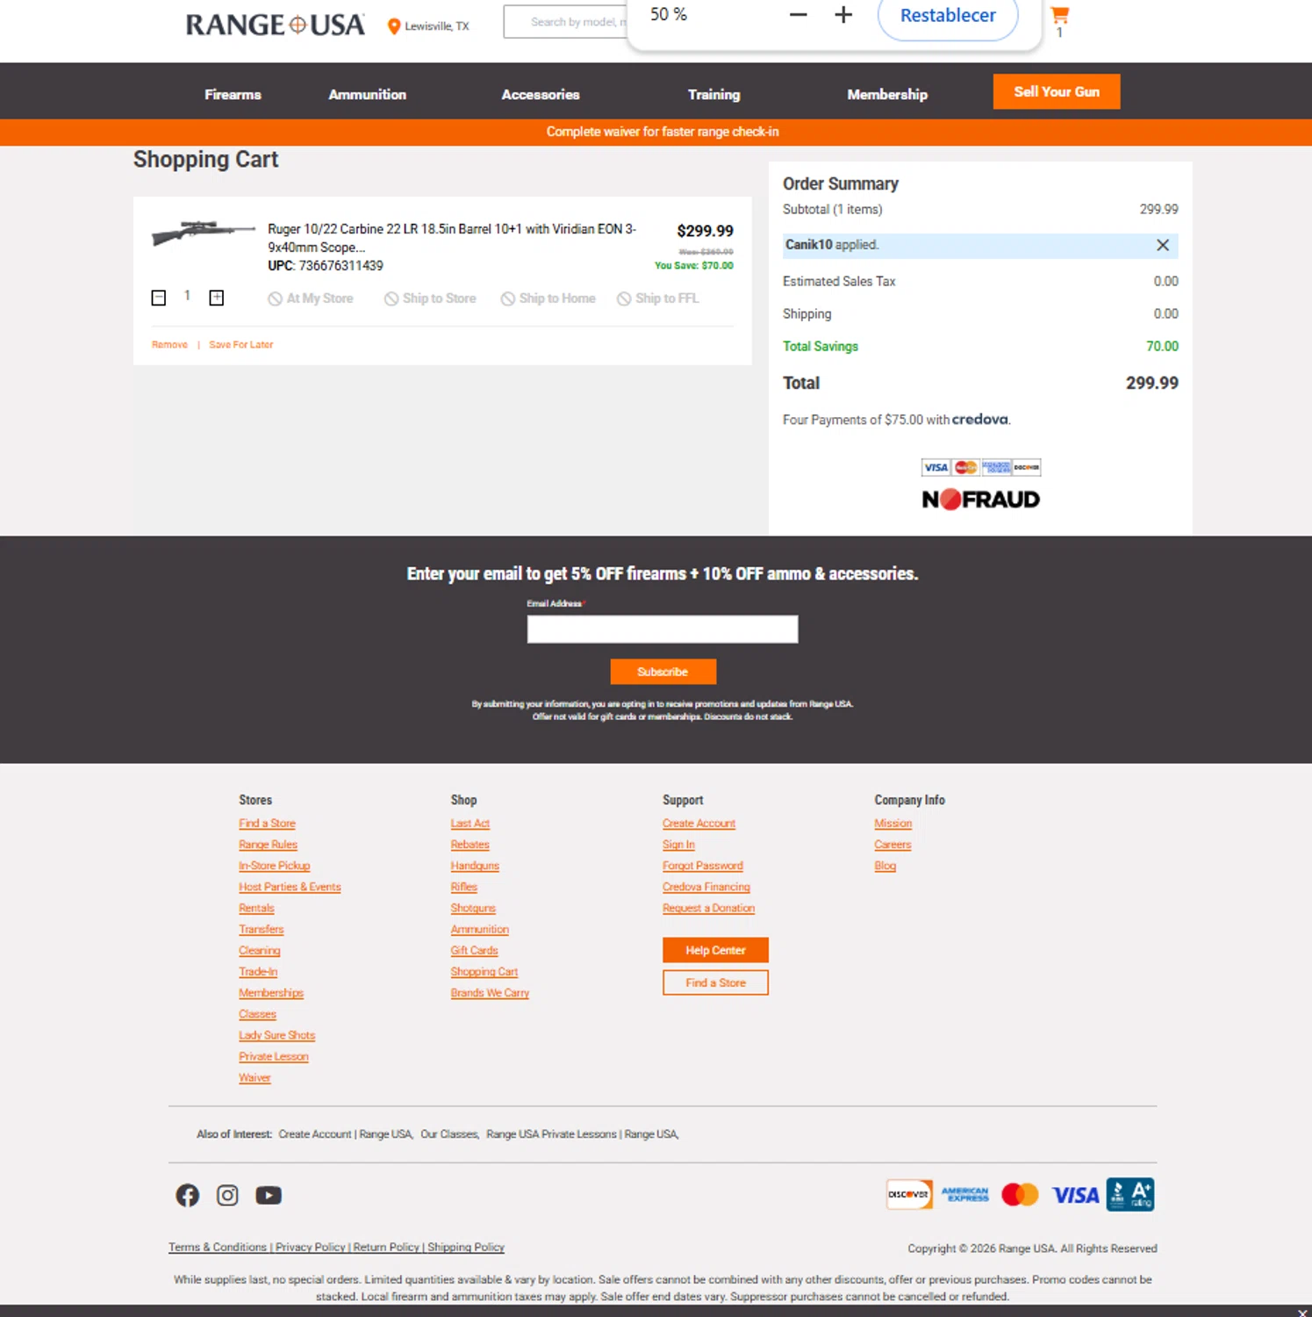Open the Return Policy link
The image size is (1312, 1317).
(386, 1247)
